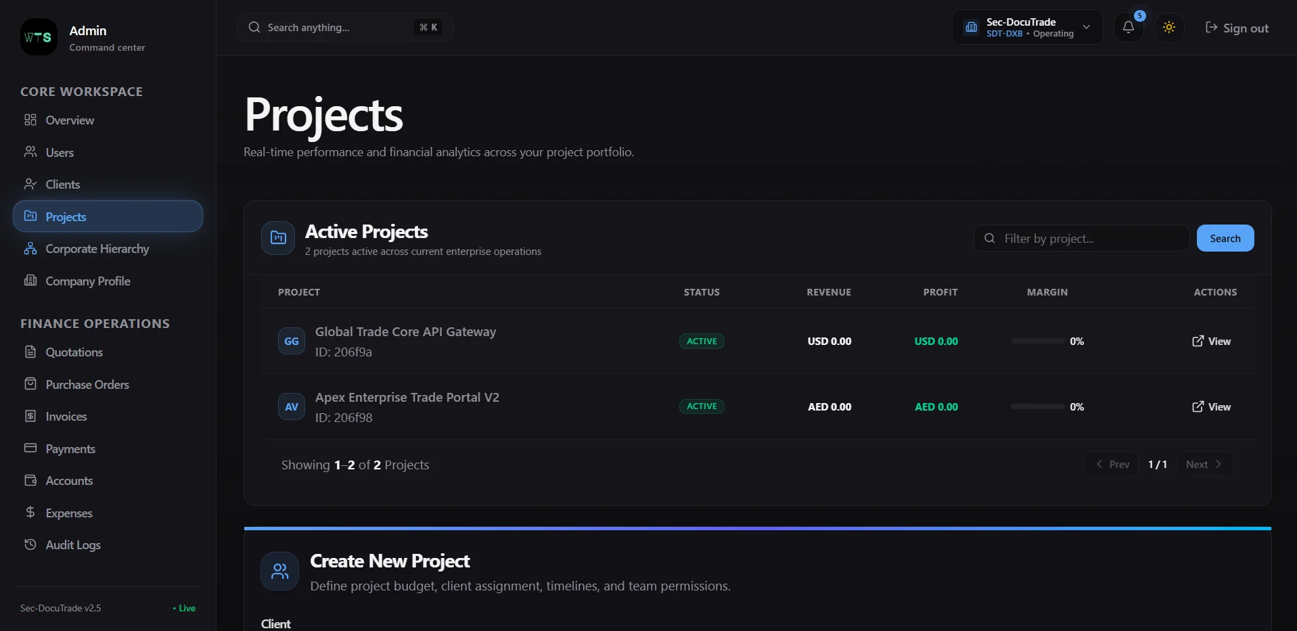Screen dimensions: 1297x631
Task: Click the WTS logo icon
Action: click(x=39, y=37)
